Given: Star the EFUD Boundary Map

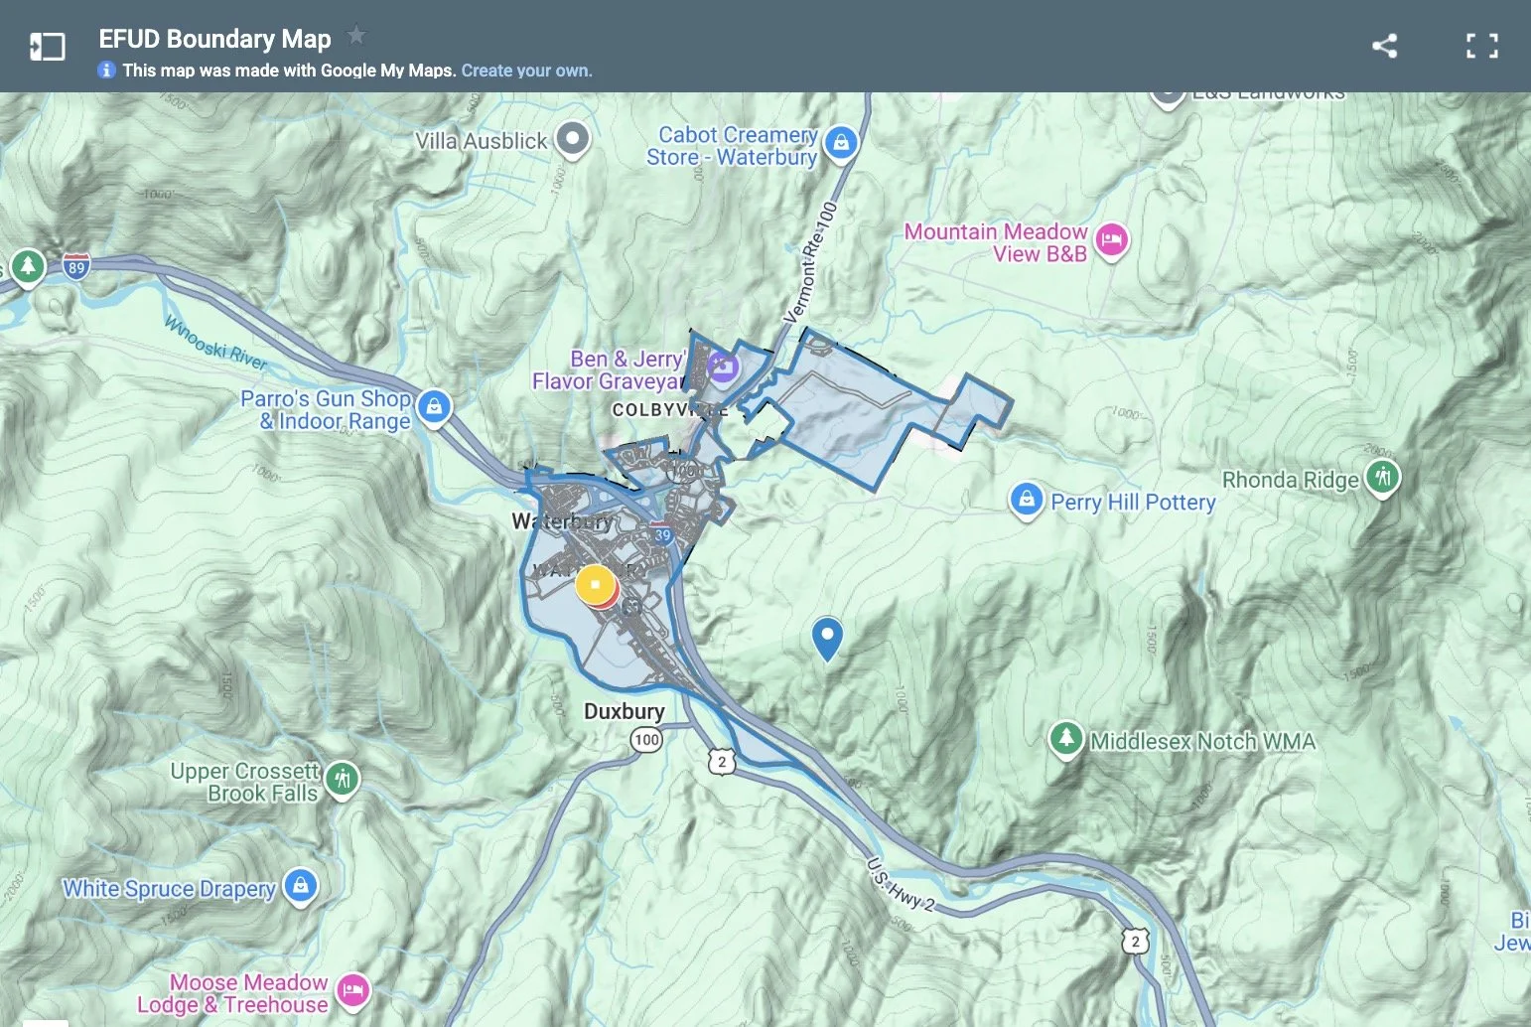Looking at the screenshot, I should coord(355,37).
